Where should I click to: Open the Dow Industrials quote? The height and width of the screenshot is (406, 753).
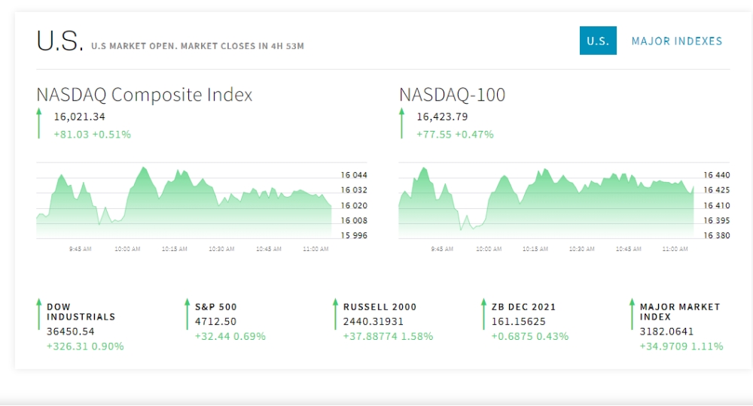[81, 311]
